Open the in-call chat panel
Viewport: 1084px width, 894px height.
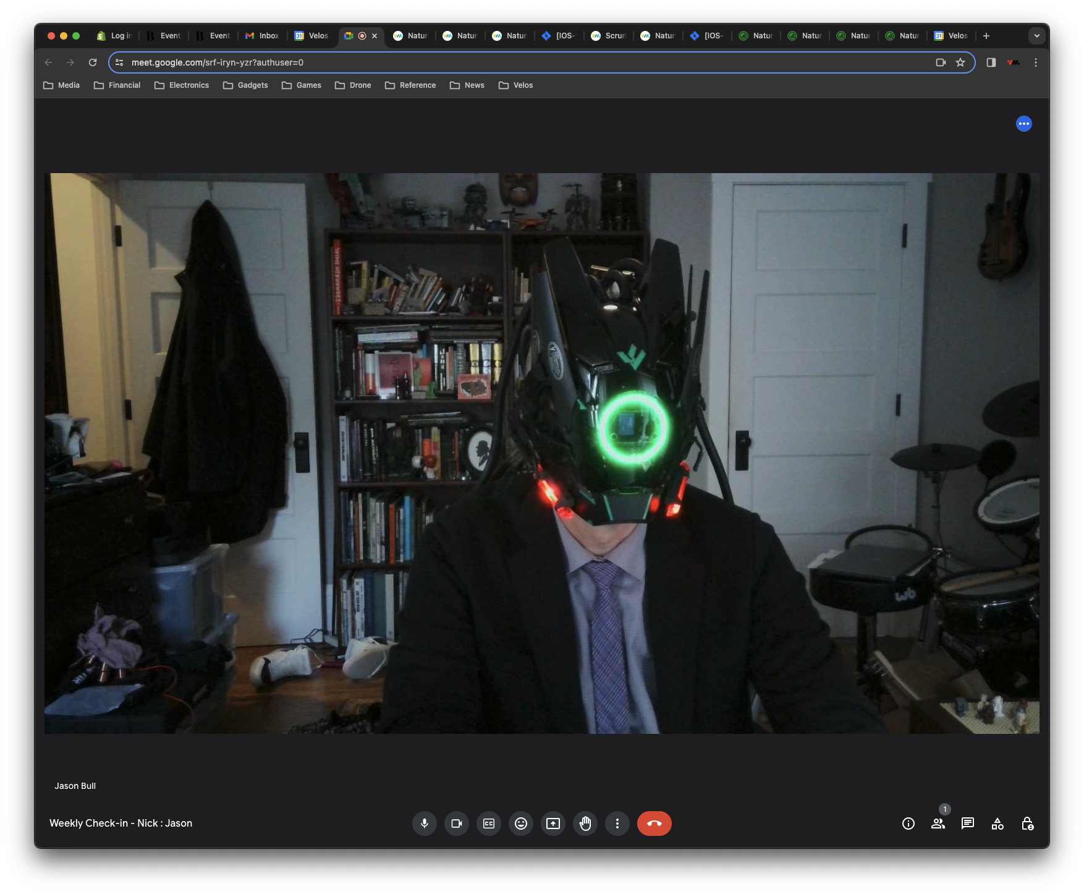coord(967,823)
